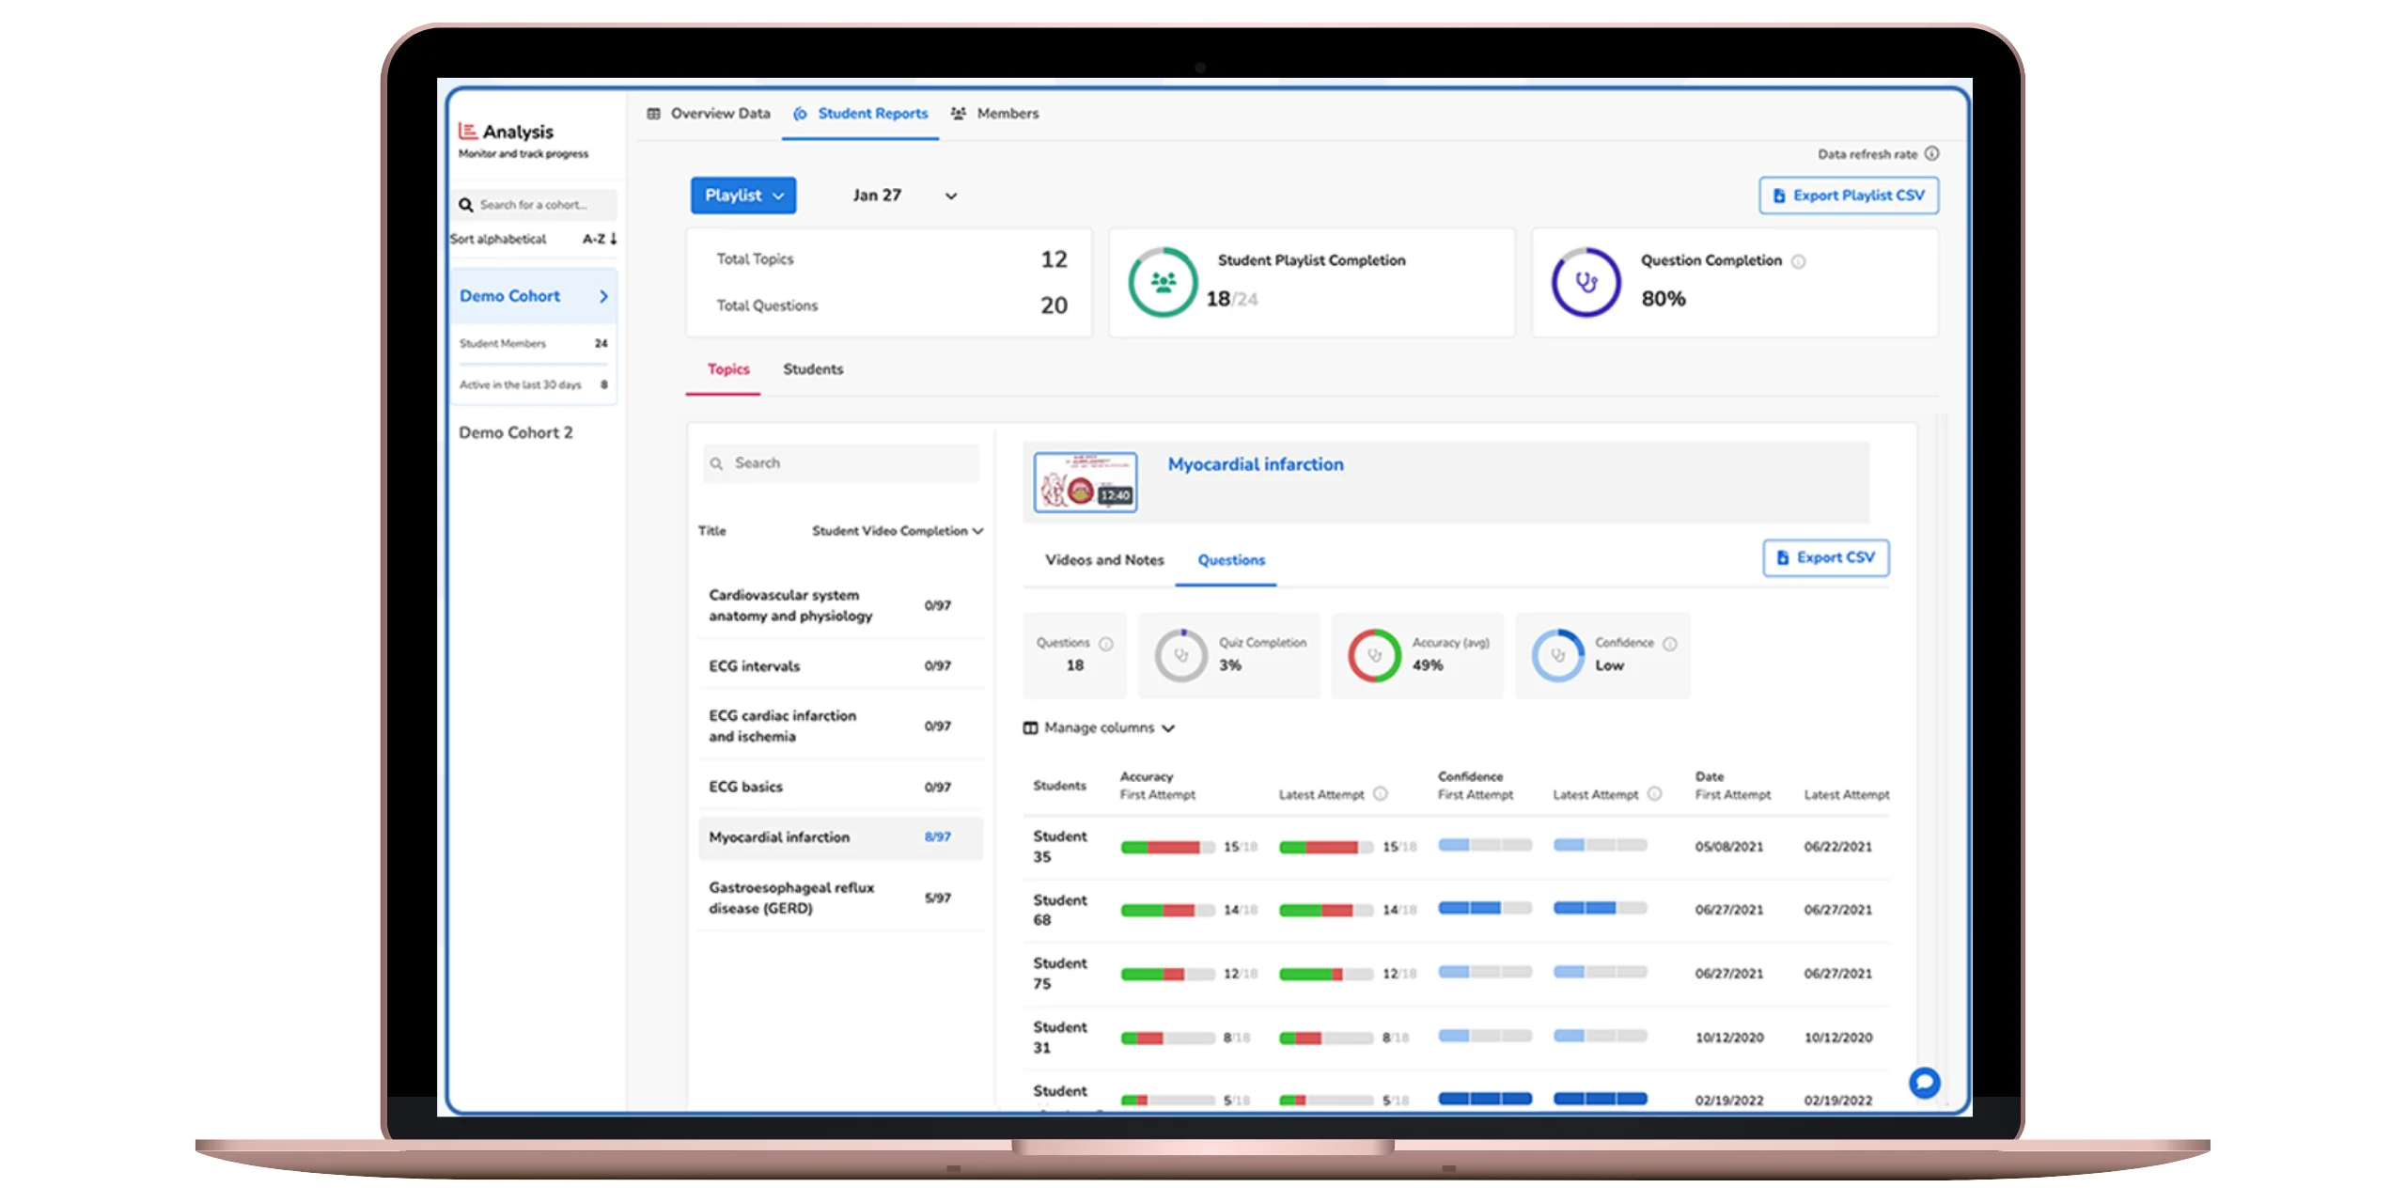The image size is (2406, 1203).
Task: Open the blue chat bubble icon
Action: [x=1924, y=1083]
